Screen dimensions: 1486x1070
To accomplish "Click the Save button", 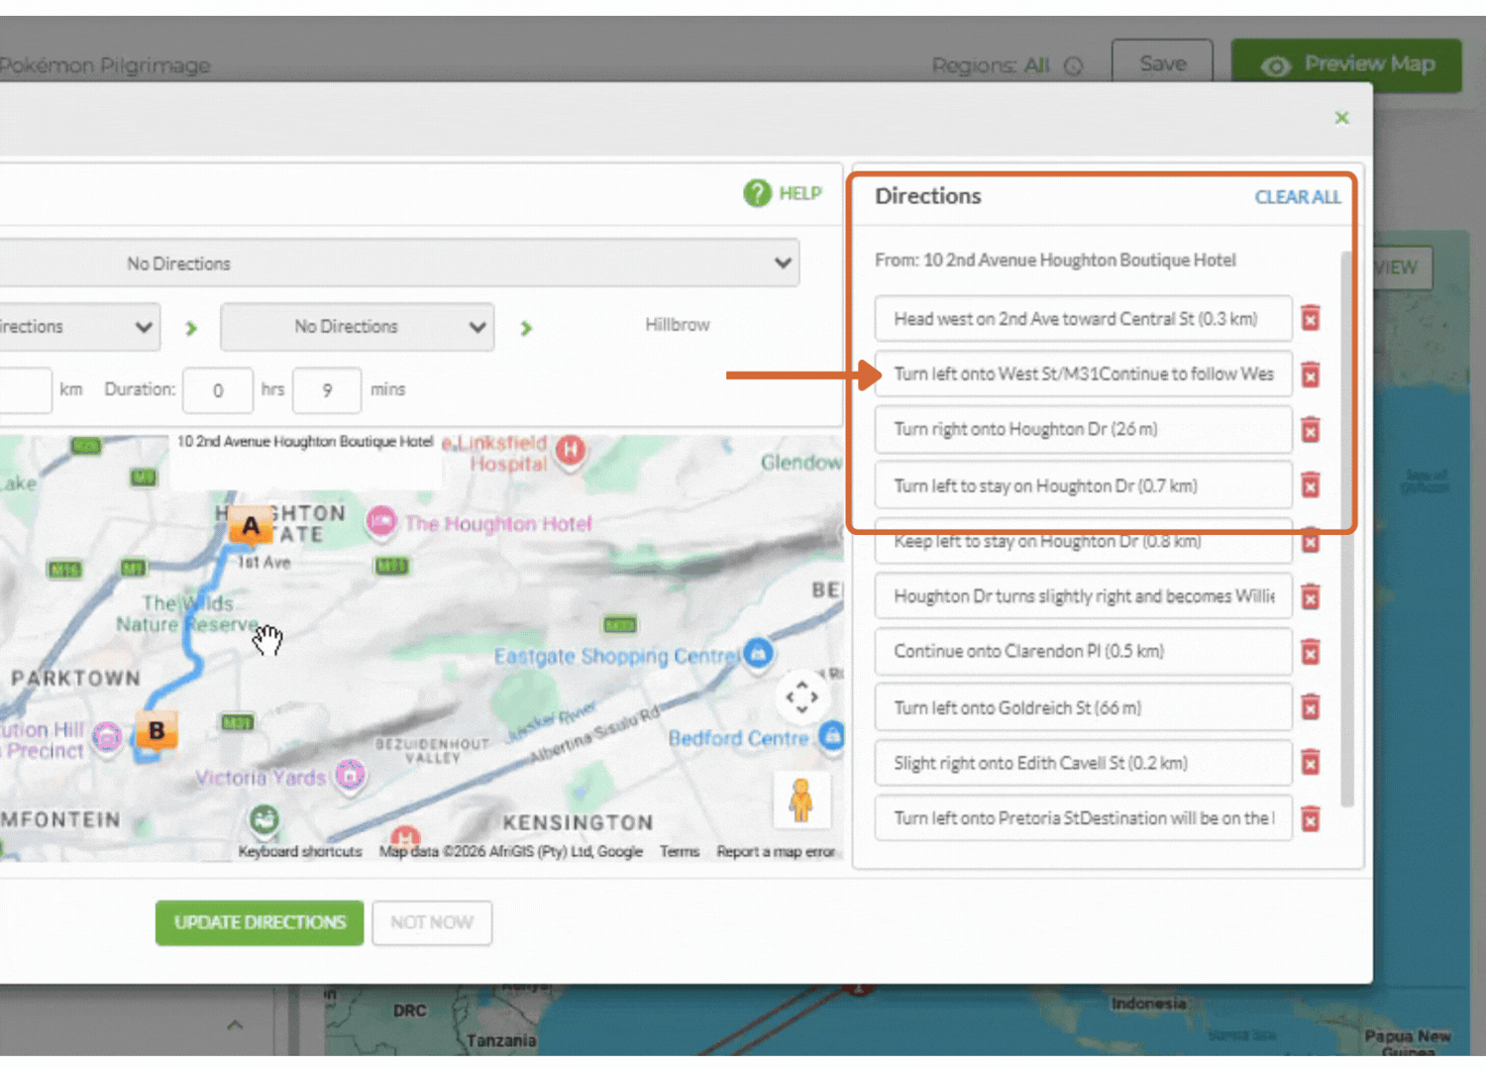I will [1162, 64].
